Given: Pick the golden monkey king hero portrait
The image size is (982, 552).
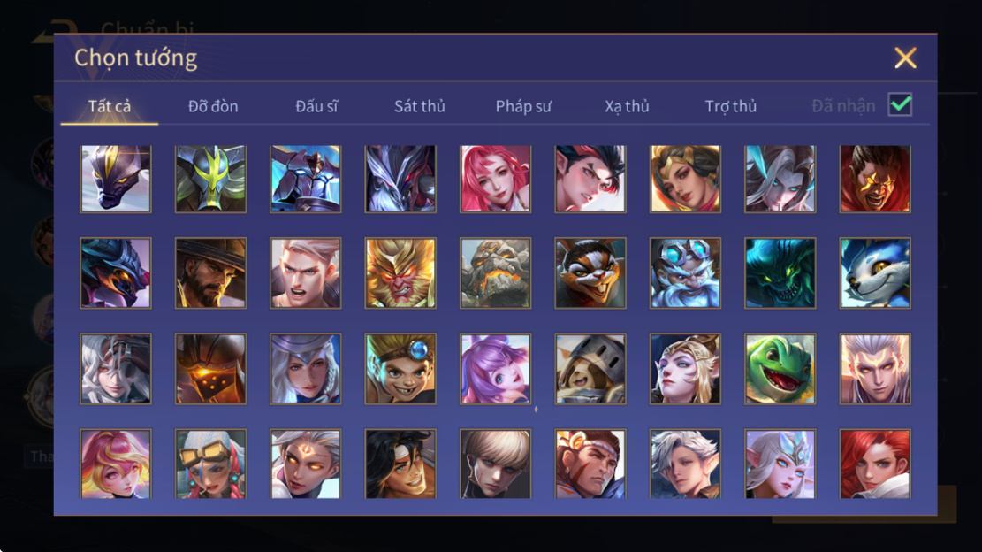Looking at the screenshot, I should [400, 273].
